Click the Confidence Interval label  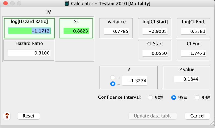click(x=120, y=97)
